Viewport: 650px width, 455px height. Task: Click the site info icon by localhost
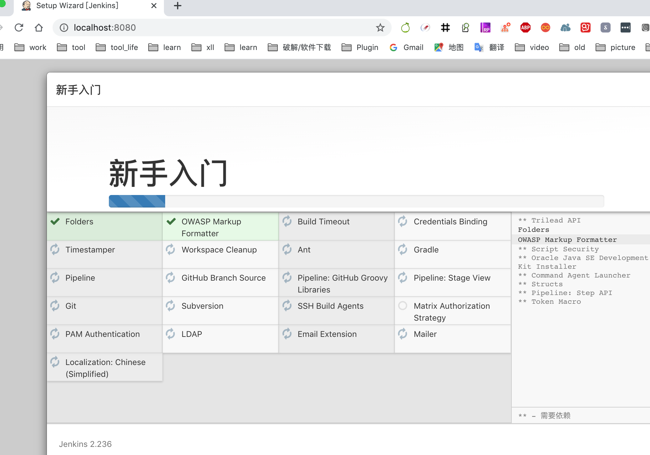click(64, 28)
